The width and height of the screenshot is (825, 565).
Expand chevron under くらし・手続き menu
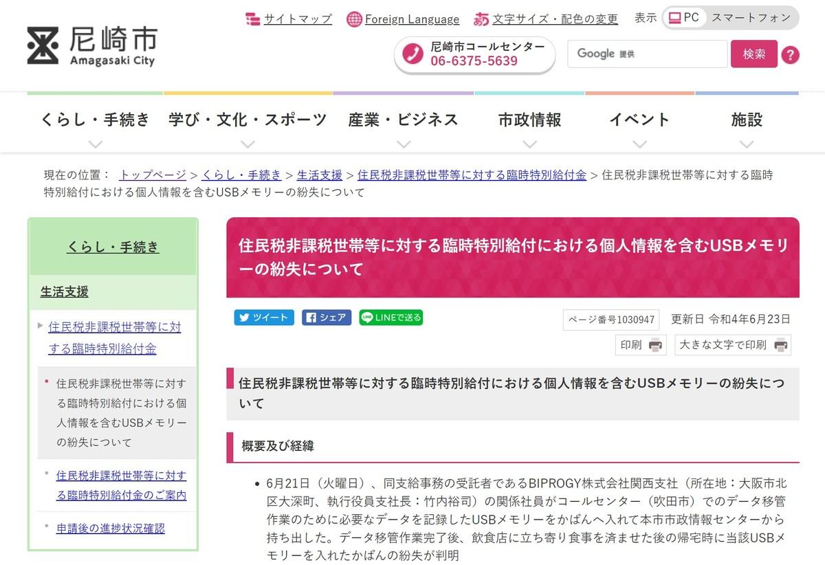click(96, 144)
